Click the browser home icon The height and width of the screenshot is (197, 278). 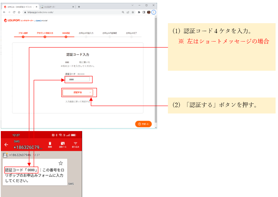(x=19, y=12)
